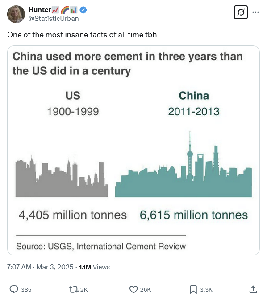267x300 pixels.
Task: Open the share upload arrow icon
Action: 253,289
